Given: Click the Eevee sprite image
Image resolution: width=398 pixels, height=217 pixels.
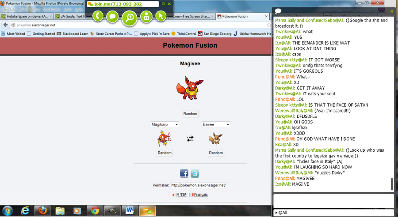Looking at the screenshot, I should (x=215, y=138).
